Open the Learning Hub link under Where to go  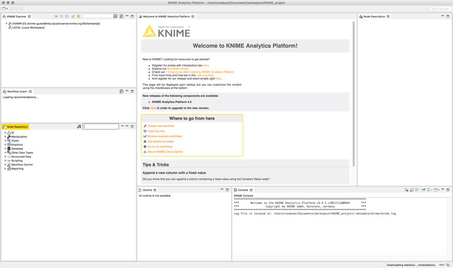point(157,131)
